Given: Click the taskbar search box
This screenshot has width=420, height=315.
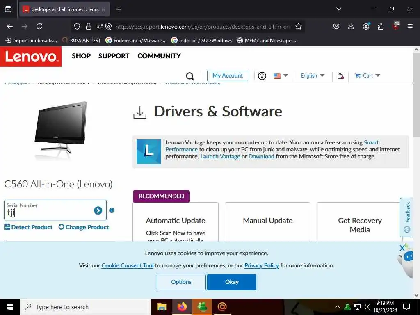Looking at the screenshot, I should coord(85,307).
